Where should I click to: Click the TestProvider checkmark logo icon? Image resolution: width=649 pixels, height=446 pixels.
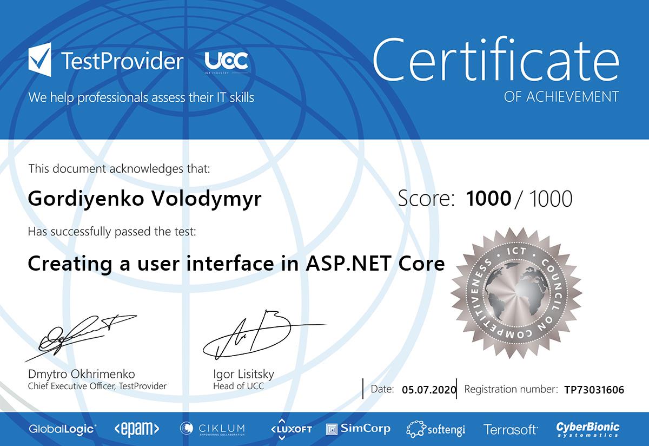click(x=40, y=61)
